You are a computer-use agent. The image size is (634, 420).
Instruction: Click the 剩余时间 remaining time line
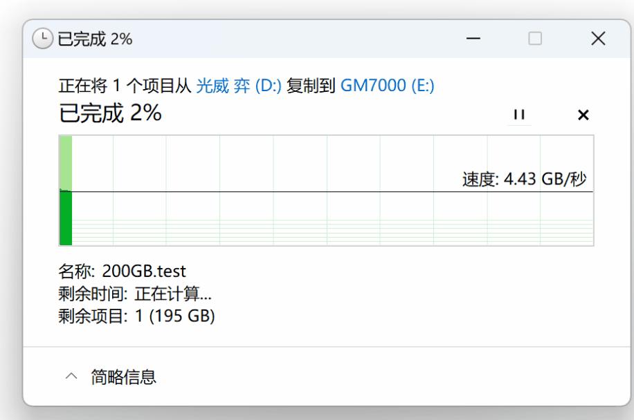coord(135,294)
